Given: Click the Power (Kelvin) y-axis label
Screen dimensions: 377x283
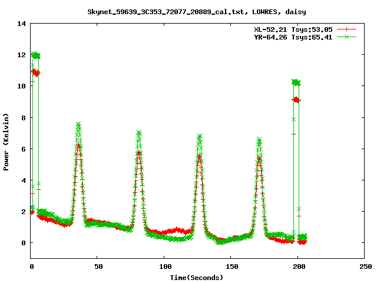Looking at the screenshot, I should point(6,142).
